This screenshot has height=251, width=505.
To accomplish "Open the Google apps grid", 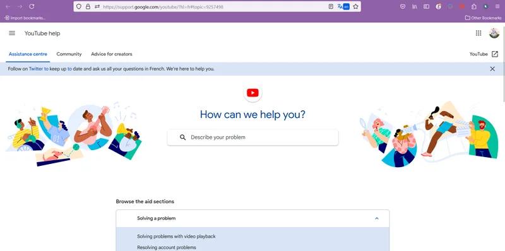I will [478, 33].
